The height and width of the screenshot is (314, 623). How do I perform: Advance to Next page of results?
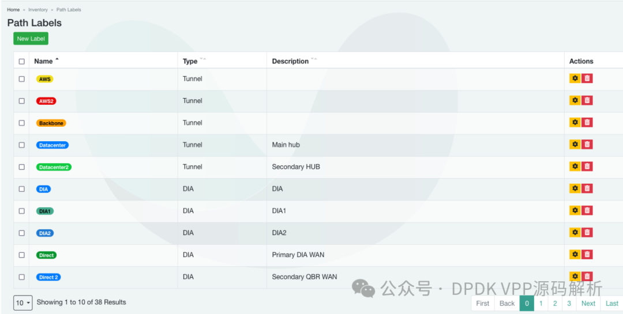click(x=588, y=303)
